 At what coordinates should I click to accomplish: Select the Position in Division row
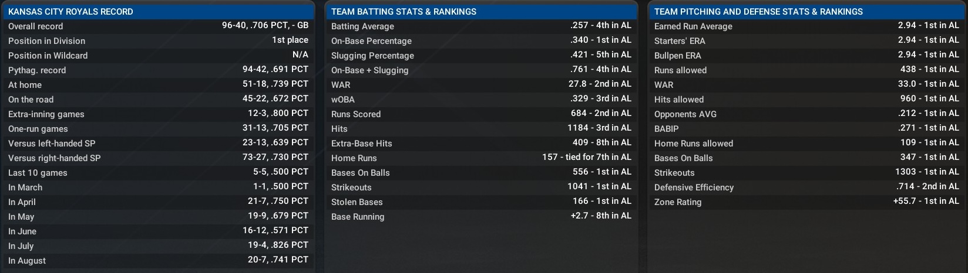tap(158, 41)
